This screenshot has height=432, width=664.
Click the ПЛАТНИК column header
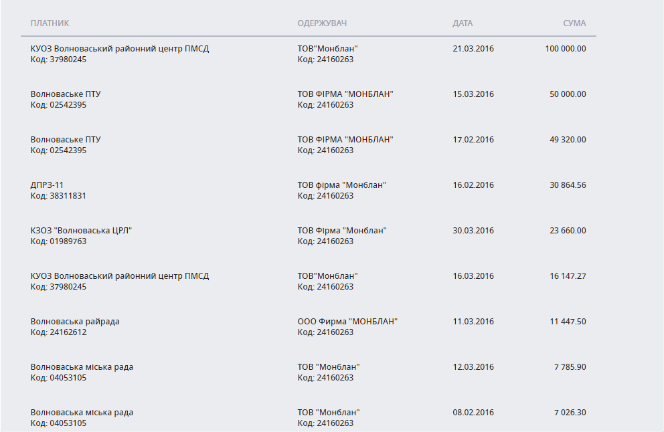point(50,23)
